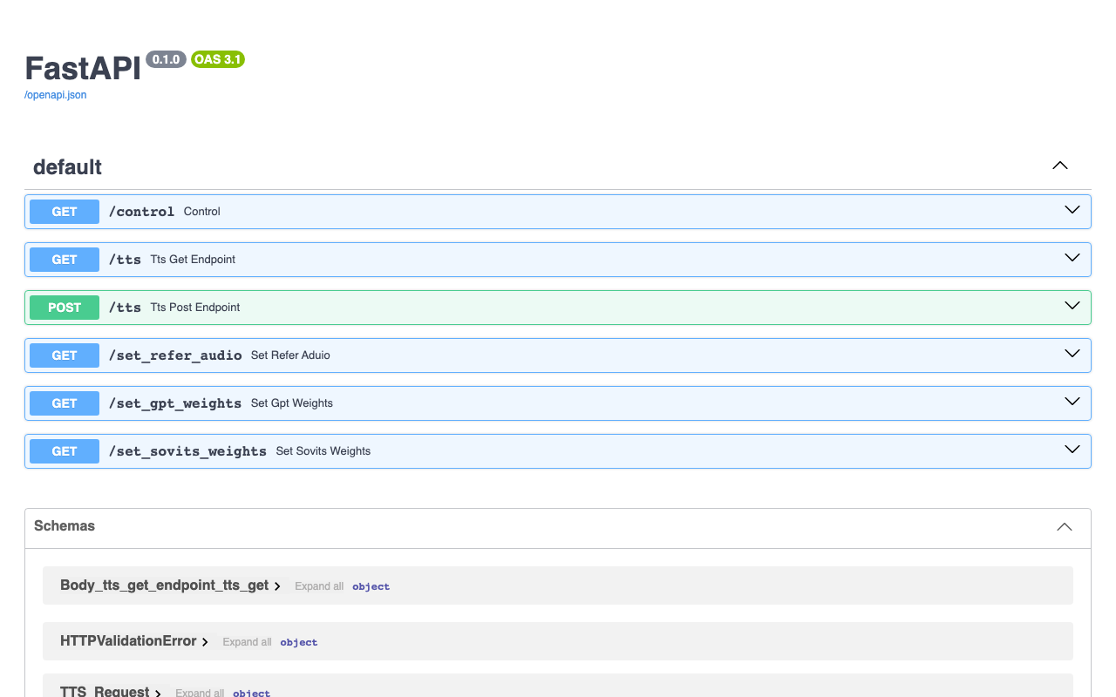This screenshot has width=1116, height=697.
Task: Click Expand all for HTTPValidationError
Action: 247,642
